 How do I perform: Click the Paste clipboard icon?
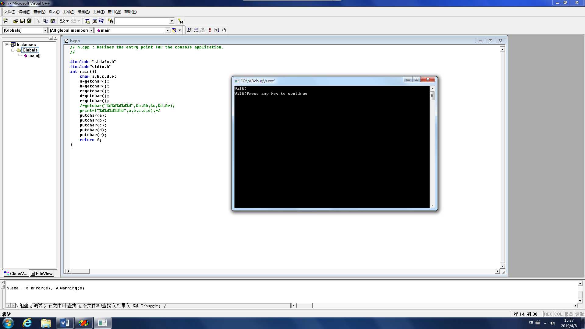53,21
